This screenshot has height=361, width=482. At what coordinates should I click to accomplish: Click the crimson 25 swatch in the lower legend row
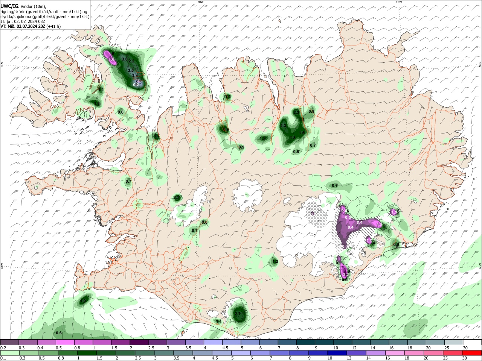452,352
